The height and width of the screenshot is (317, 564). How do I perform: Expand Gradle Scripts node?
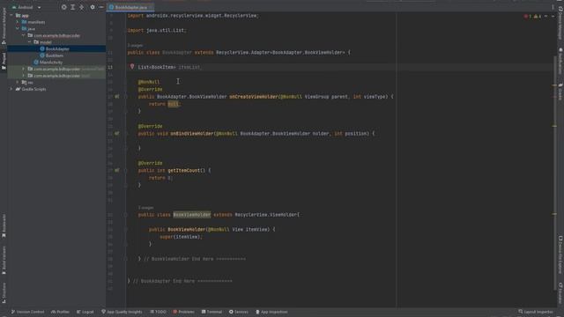click(11, 89)
